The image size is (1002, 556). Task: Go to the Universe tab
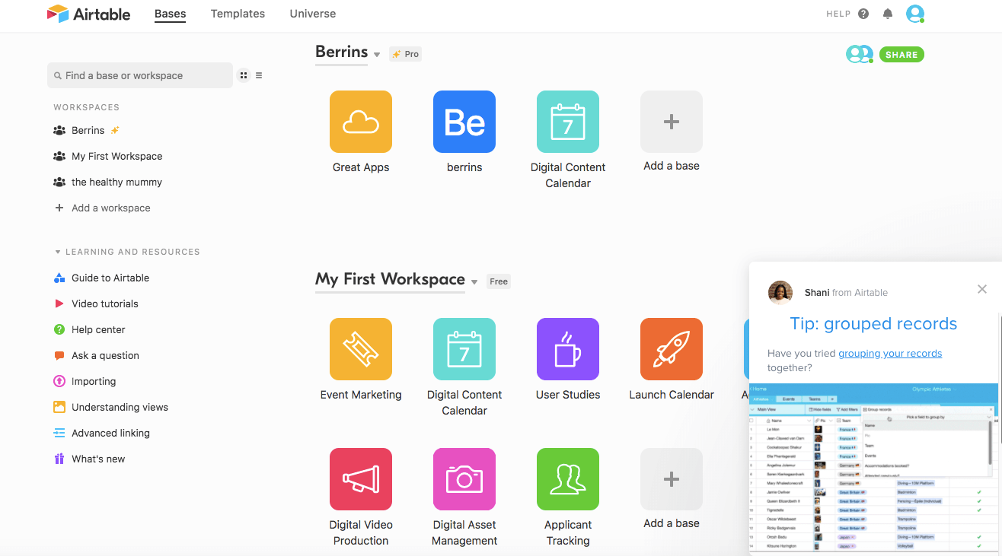pyautogui.click(x=313, y=14)
